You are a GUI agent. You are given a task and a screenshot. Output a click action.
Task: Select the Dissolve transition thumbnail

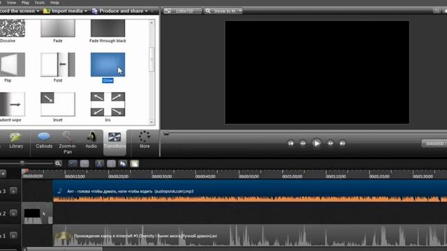pyautogui.click(x=13, y=28)
